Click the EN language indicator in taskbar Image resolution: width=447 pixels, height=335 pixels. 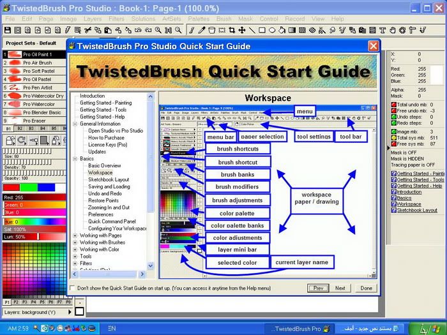coord(112,329)
